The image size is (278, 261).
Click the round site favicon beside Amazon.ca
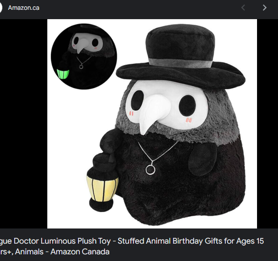[1, 8]
